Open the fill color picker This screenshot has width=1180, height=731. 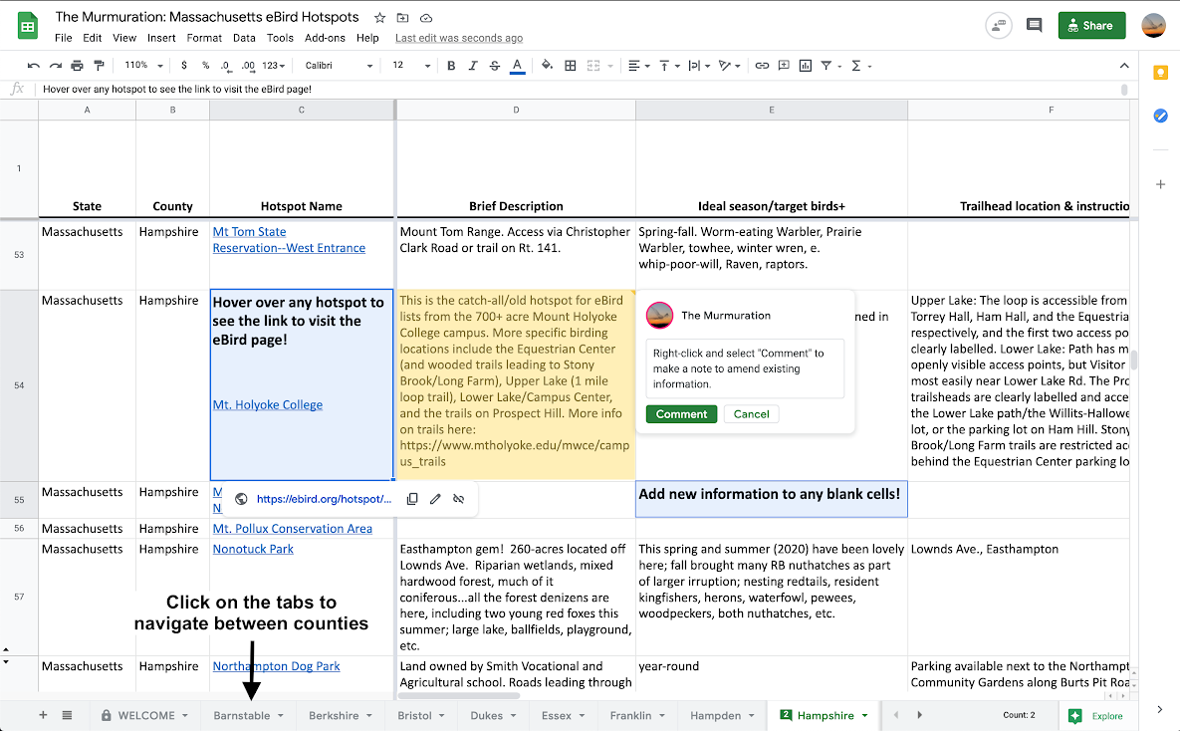tap(547, 66)
